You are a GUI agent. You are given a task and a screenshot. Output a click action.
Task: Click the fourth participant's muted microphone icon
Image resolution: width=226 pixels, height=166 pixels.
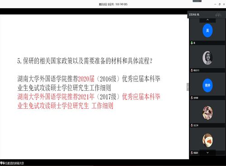[192, 125]
